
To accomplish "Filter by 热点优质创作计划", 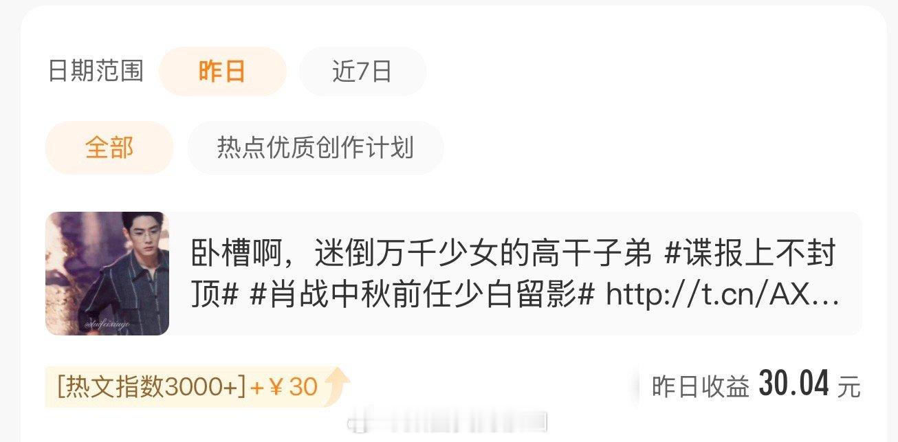I will coord(316,148).
